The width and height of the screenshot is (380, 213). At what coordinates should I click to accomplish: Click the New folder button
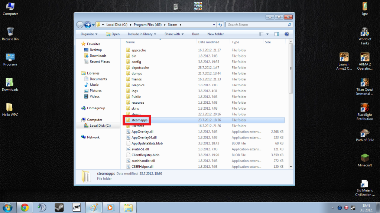point(215,34)
